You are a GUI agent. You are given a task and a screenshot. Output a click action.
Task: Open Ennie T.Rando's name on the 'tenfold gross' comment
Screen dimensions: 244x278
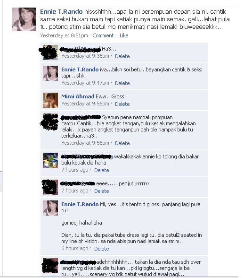point(80,204)
